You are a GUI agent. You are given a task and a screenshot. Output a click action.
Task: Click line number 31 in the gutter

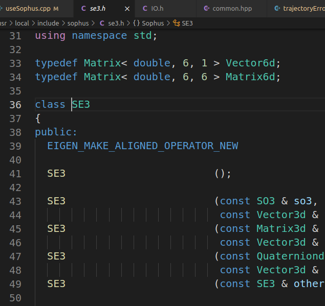click(x=15, y=36)
